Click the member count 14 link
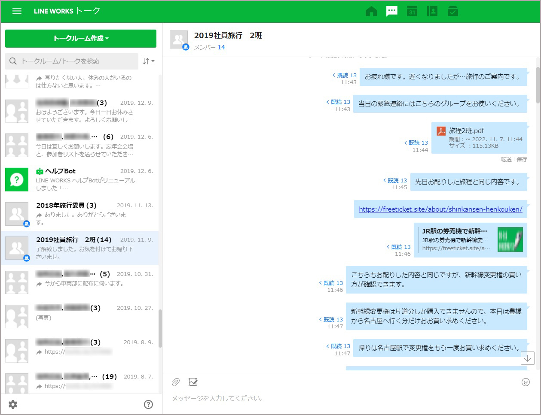The height and width of the screenshot is (415, 541). click(x=221, y=47)
